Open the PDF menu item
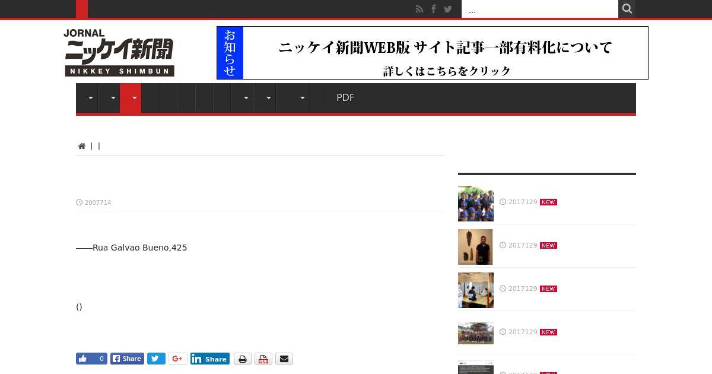Screen dimensions: 712x374 [x=345, y=98]
